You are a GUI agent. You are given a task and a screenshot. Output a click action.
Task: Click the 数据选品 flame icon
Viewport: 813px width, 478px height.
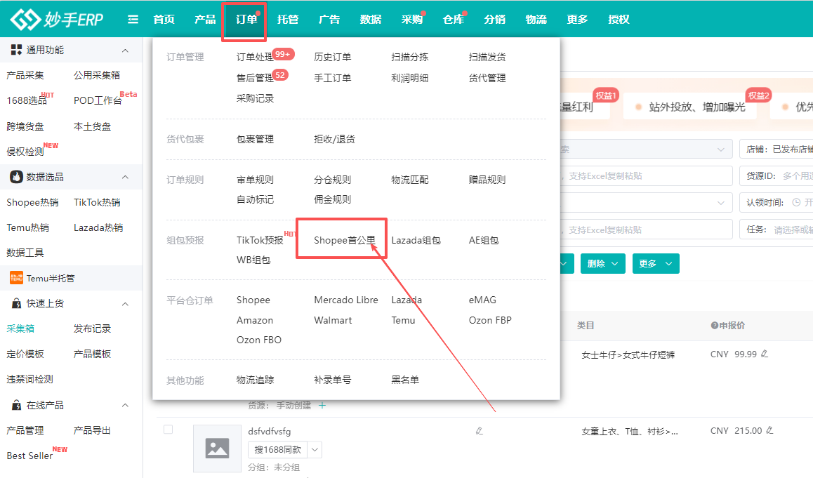point(17,177)
